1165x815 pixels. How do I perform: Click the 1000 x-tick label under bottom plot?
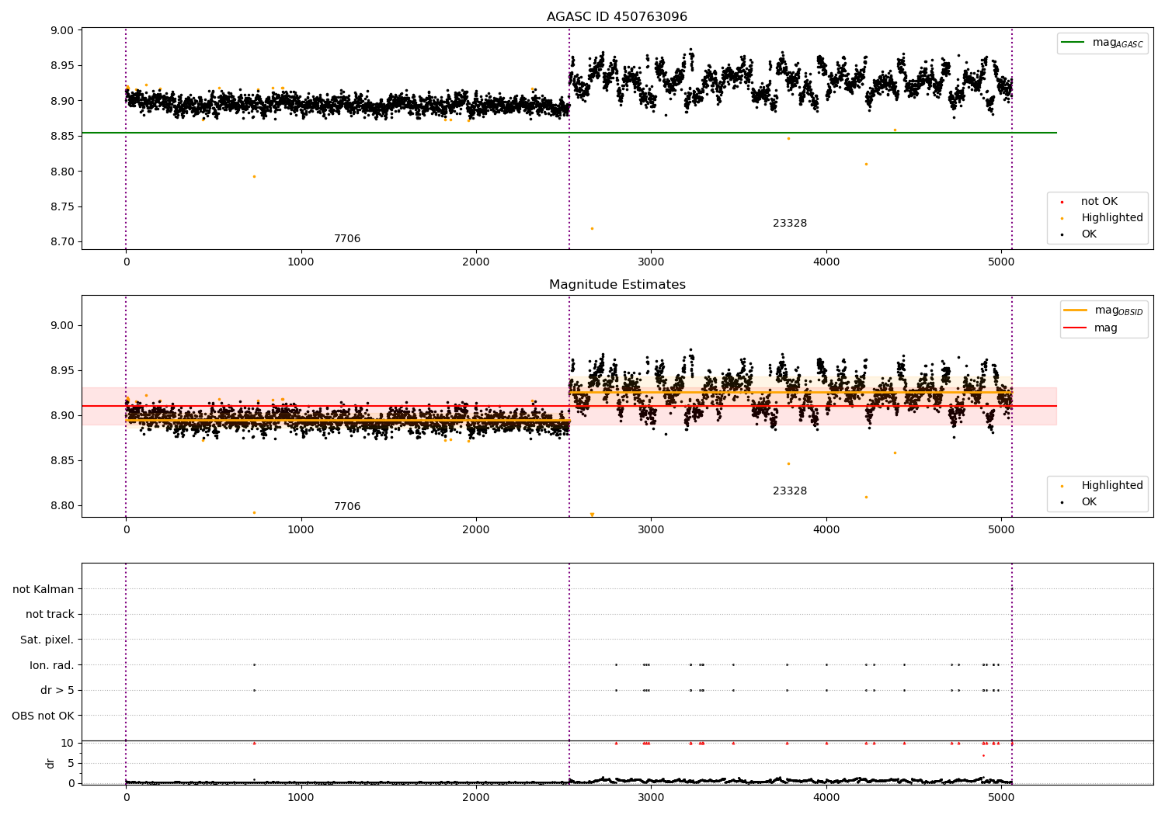(x=301, y=798)
